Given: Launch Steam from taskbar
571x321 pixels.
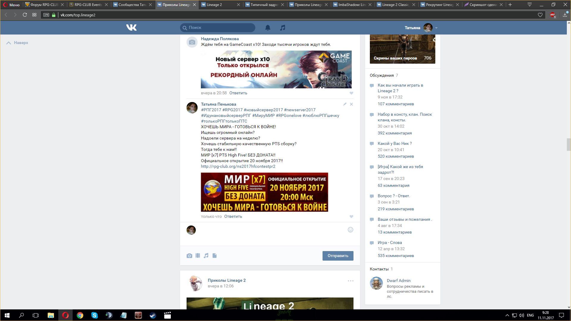Looking at the screenshot, I should pos(153,315).
